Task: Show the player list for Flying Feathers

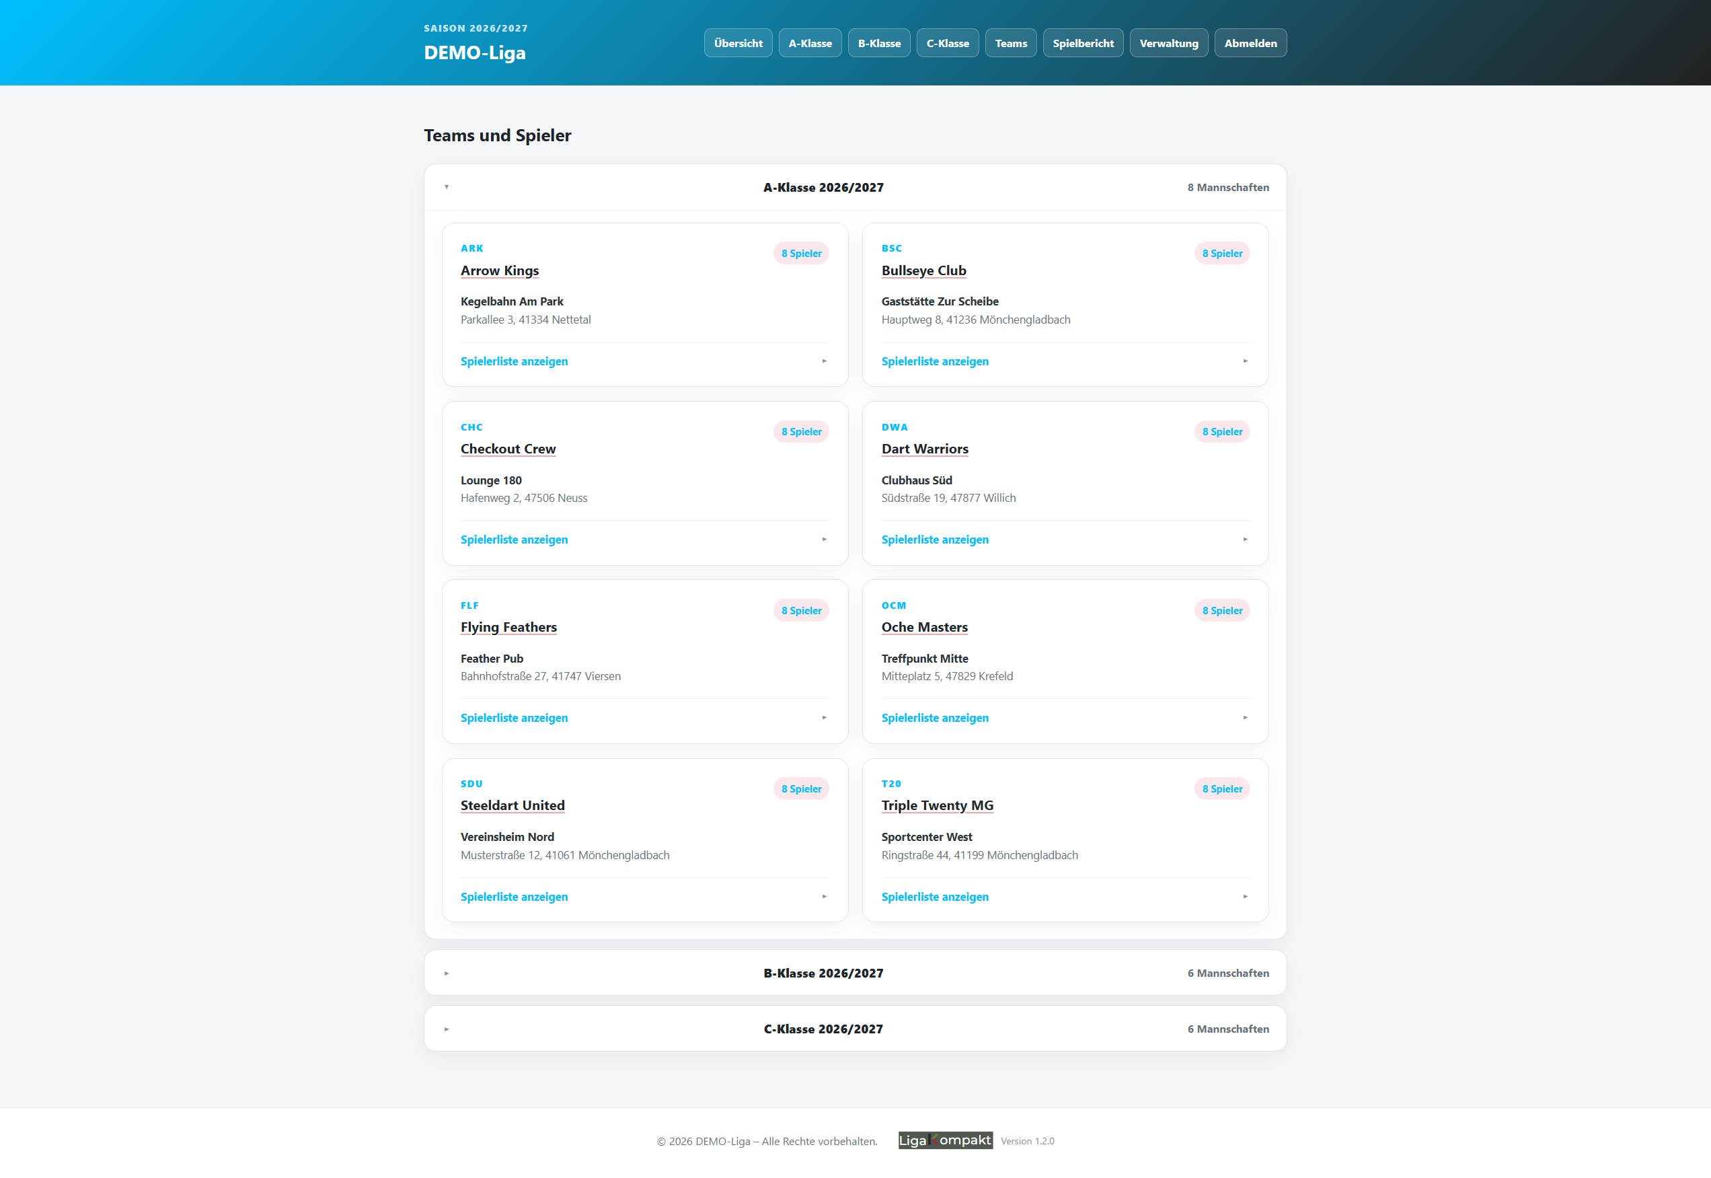Action: coord(644,717)
